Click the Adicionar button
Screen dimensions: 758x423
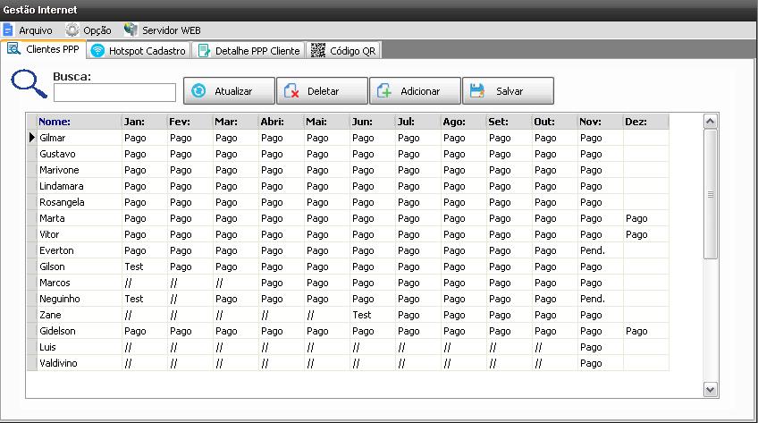tap(415, 91)
